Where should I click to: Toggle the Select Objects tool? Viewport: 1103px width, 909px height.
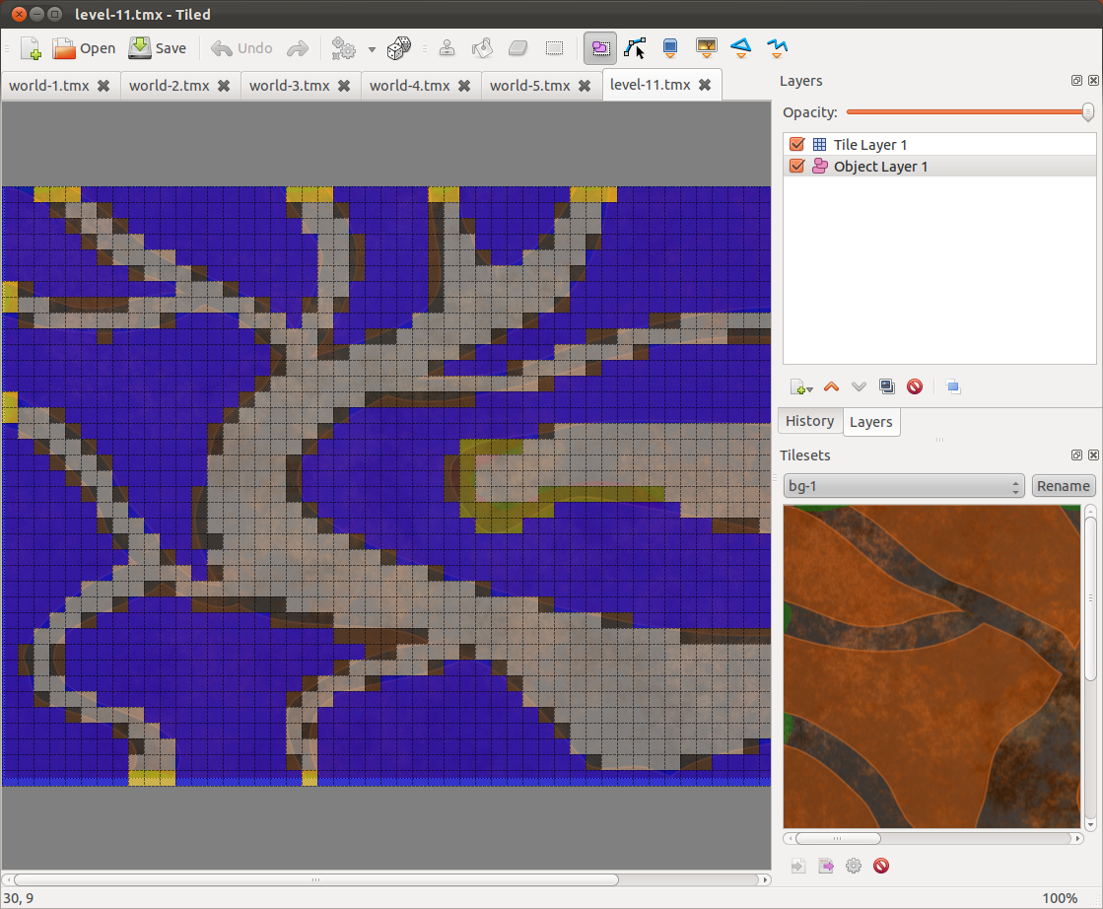599,47
